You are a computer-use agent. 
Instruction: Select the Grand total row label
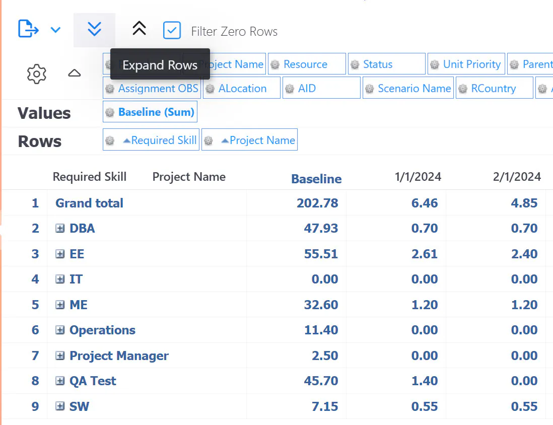(89, 203)
